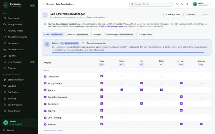
Task: Go to Agents / Riders page
Action: [19, 31]
